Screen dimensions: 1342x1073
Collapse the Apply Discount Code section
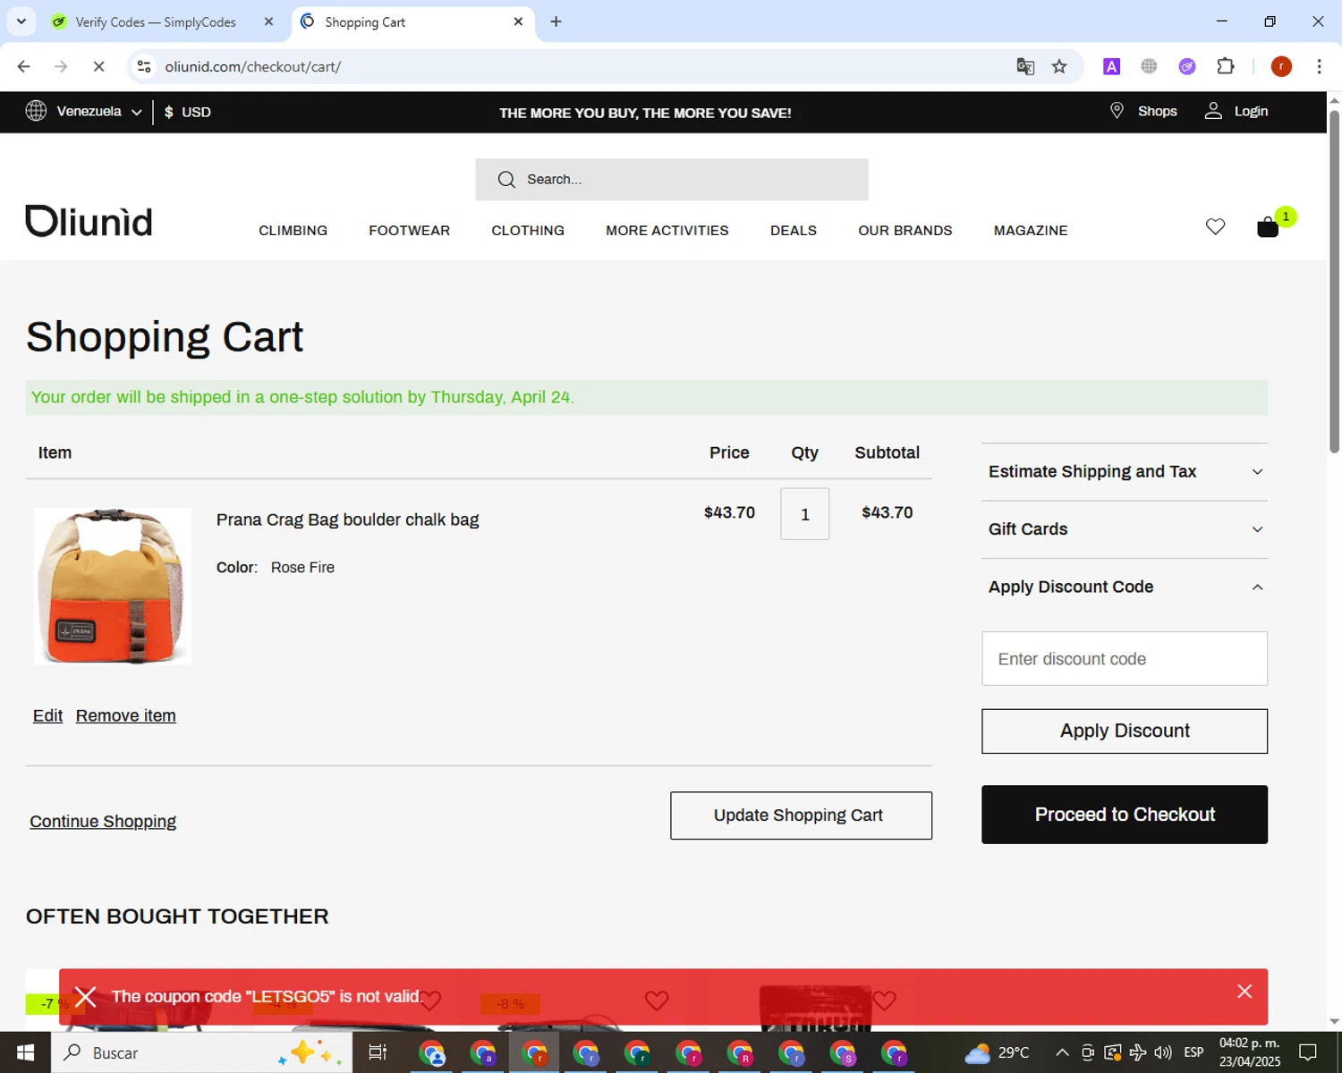coord(1125,587)
